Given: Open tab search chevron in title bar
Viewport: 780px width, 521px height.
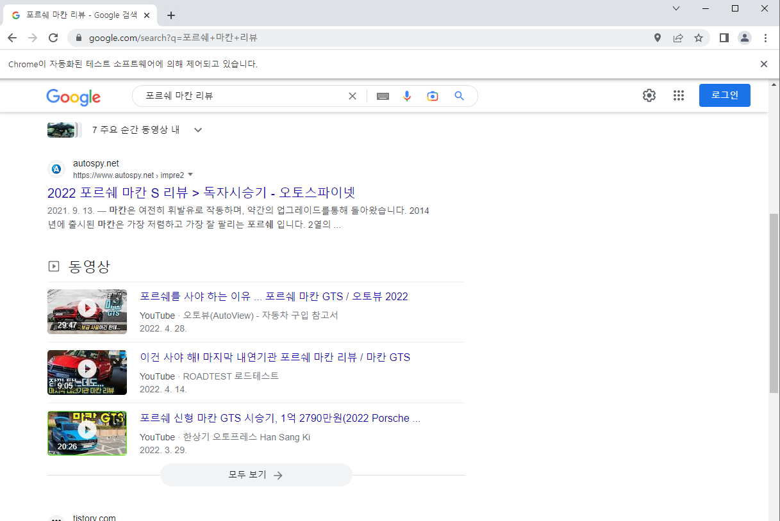Looking at the screenshot, I should pyautogui.click(x=676, y=8).
